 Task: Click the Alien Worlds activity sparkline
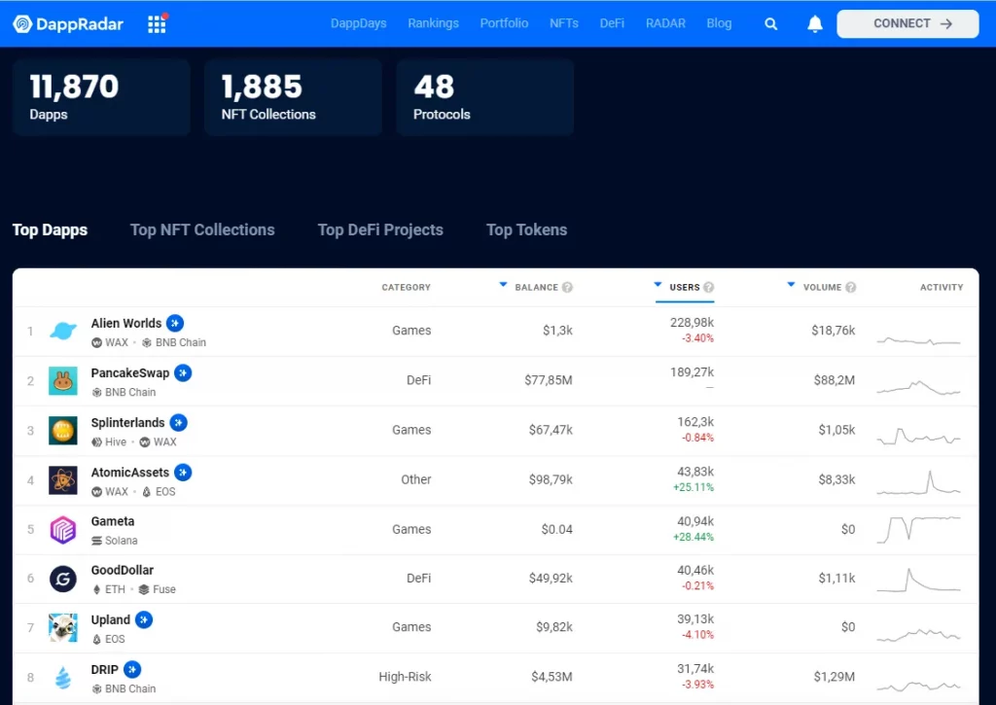(918, 341)
